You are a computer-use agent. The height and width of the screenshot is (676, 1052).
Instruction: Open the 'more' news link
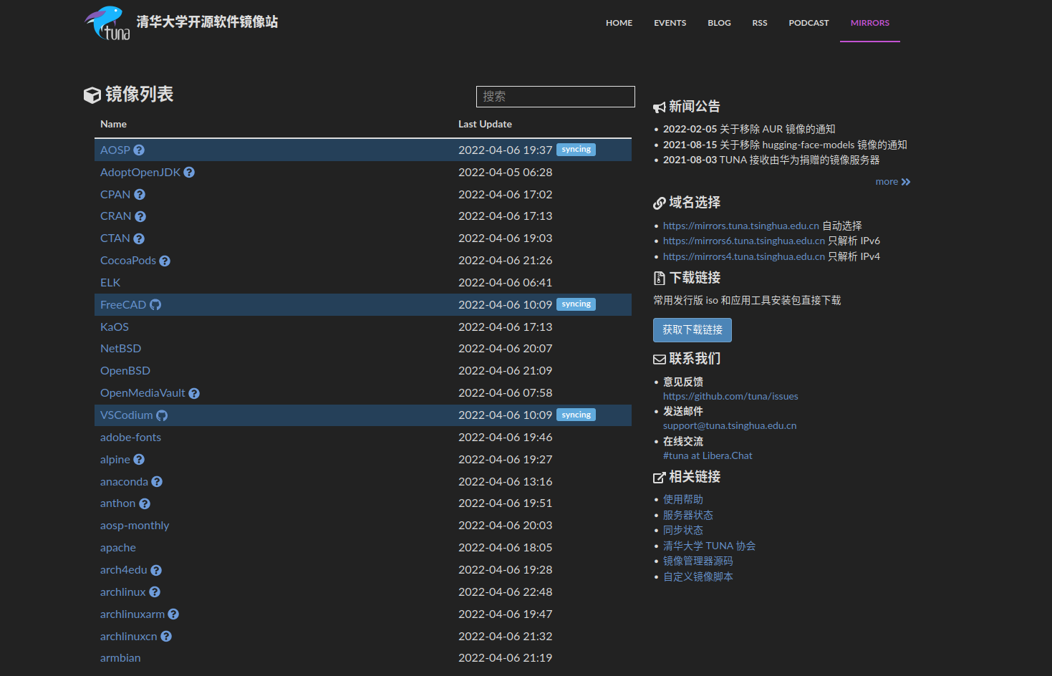point(893,182)
